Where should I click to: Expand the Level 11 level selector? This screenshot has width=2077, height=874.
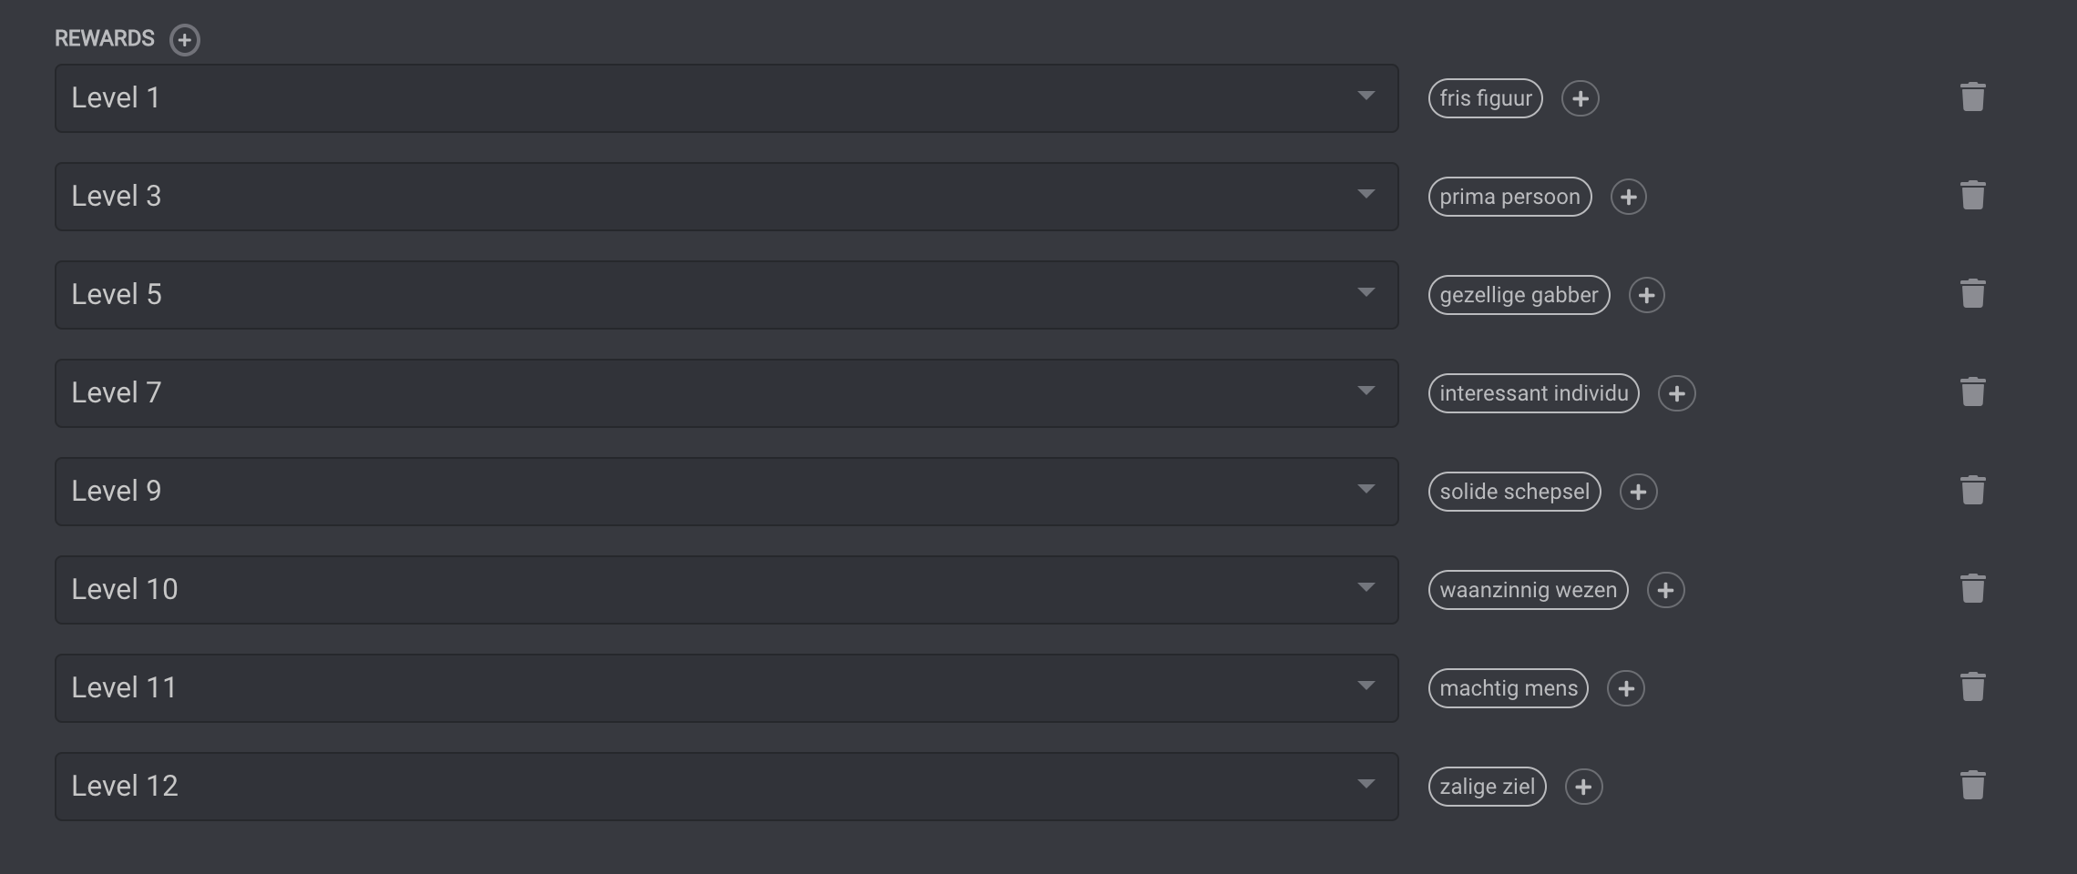click(x=1365, y=686)
